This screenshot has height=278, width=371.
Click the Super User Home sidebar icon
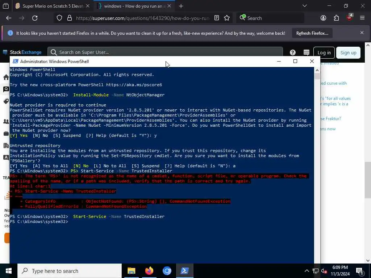6,77
